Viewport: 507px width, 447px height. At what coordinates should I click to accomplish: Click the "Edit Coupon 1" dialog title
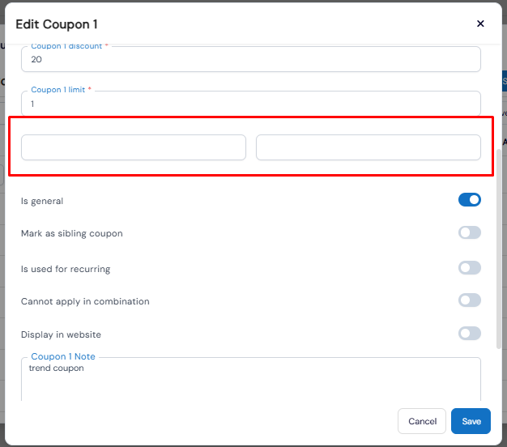click(57, 24)
